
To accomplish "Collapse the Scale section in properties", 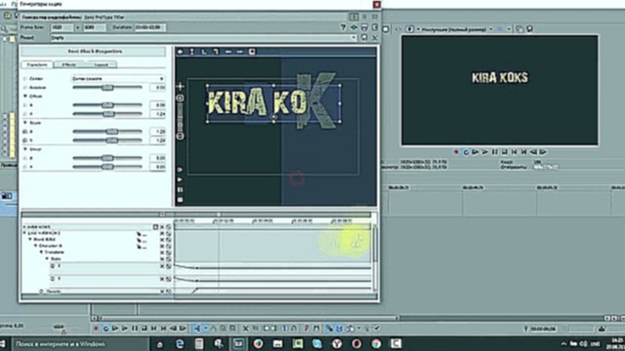I will (x=25, y=123).
